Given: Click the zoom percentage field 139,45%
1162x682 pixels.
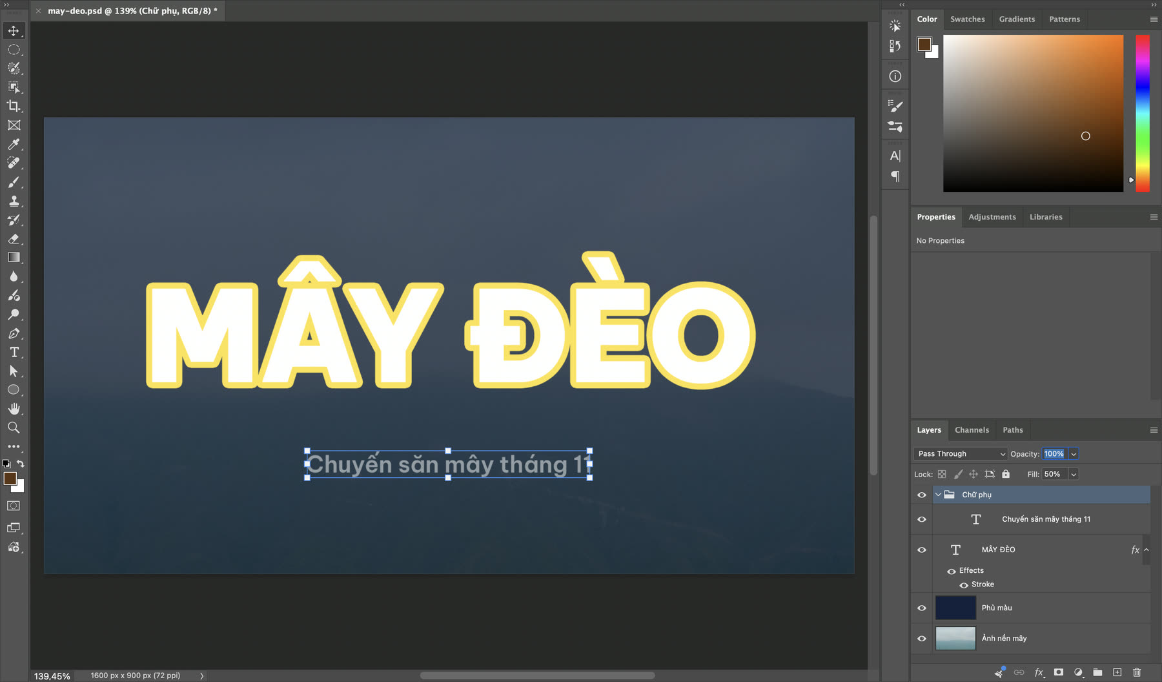Looking at the screenshot, I should pyautogui.click(x=52, y=676).
